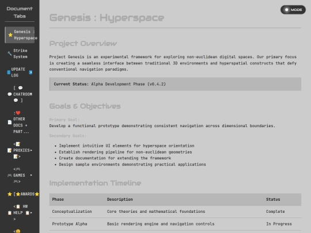The width and height of the screenshot is (311, 233).
Task: Click the wrench icon next to Strike System
Action: pyautogui.click(x=9, y=54)
